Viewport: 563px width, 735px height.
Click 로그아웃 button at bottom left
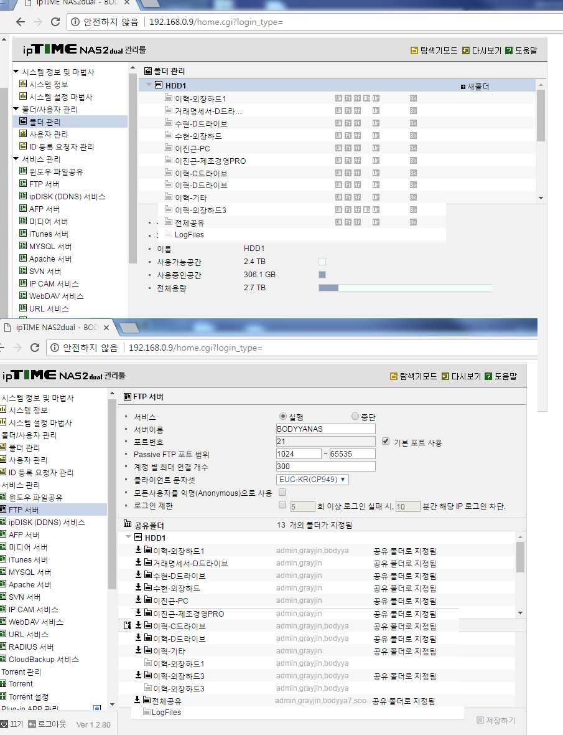pos(47,724)
